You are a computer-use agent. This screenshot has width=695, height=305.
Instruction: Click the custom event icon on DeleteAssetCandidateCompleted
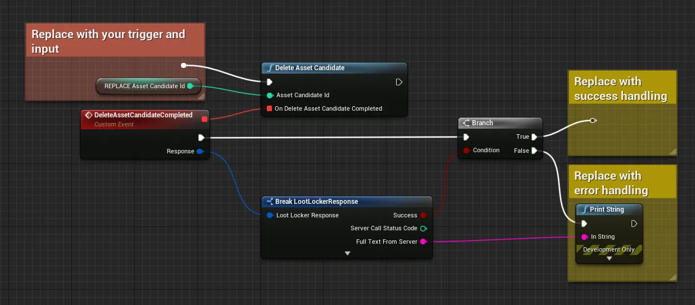point(88,115)
